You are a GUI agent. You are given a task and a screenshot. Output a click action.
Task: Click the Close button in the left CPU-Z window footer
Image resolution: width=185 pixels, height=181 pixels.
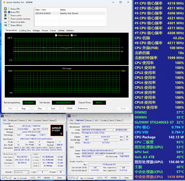click(59, 178)
